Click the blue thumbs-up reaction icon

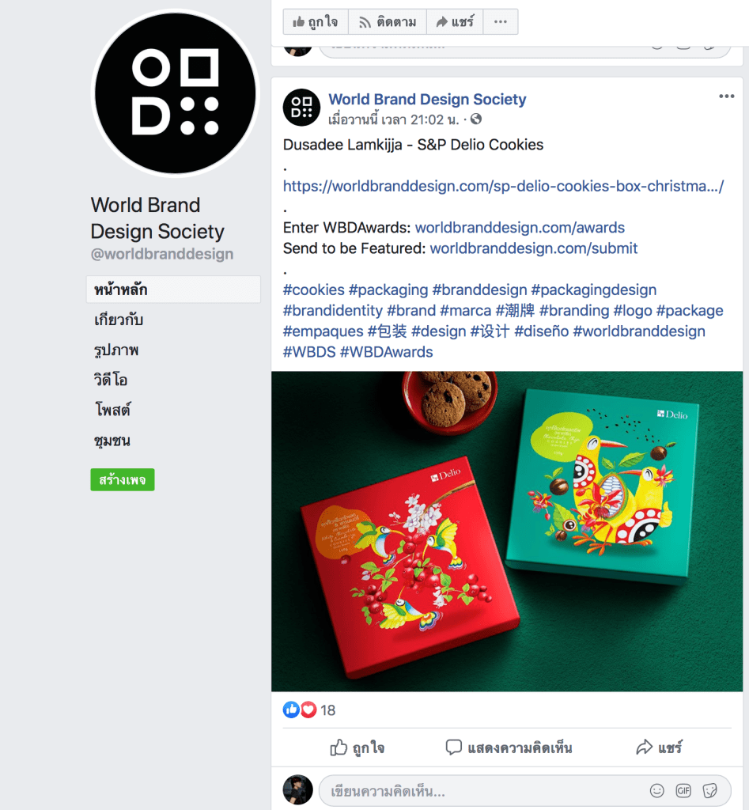tap(291, 710)
